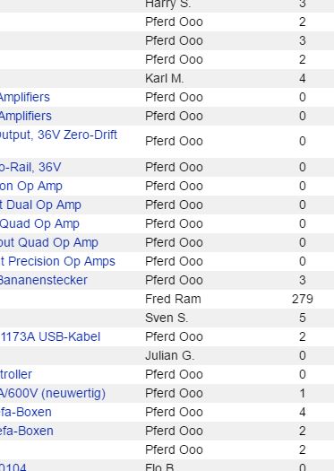Open the 'Quad Op Amp' thread link
This screenshot has height=471, width=334.
pos(39,223)
